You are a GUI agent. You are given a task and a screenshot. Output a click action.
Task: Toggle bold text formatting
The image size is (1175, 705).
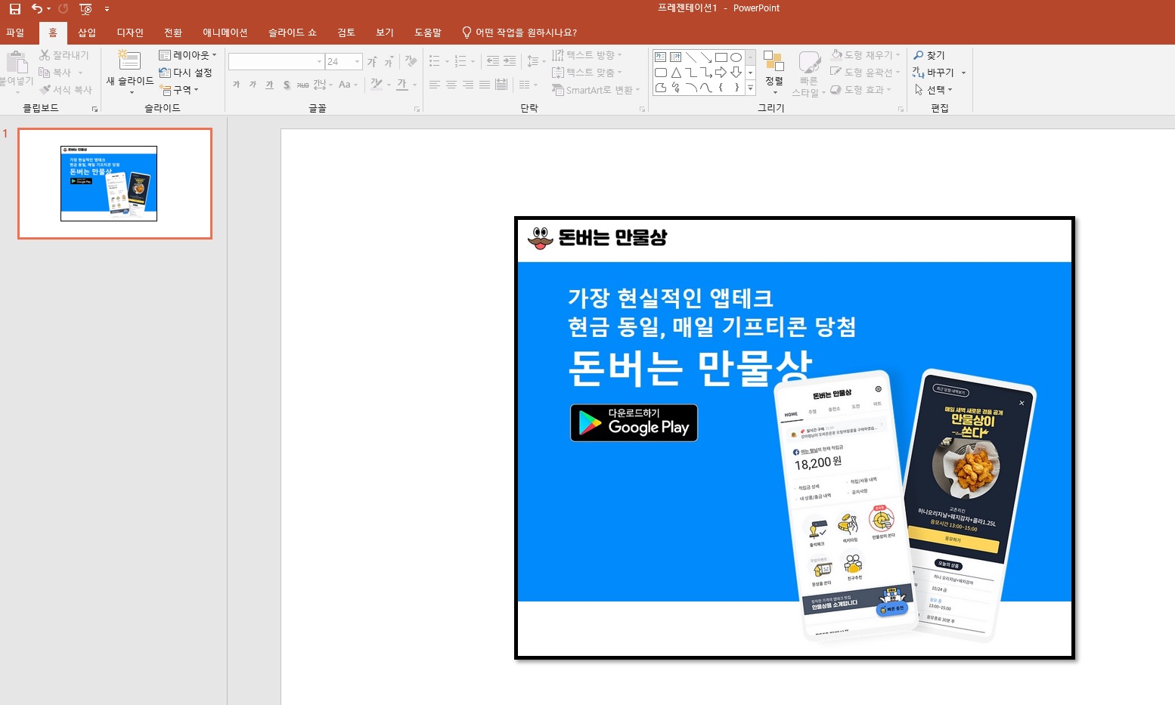coord(236,85)
